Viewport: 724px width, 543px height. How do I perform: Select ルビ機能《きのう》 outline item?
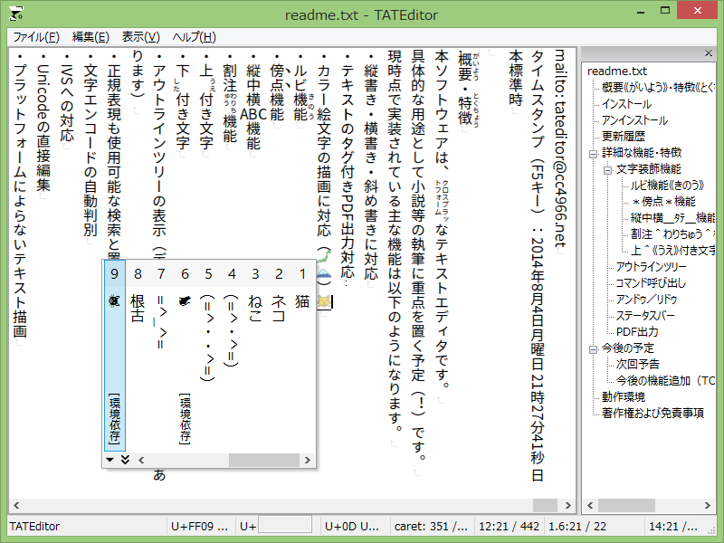point(668,186)
